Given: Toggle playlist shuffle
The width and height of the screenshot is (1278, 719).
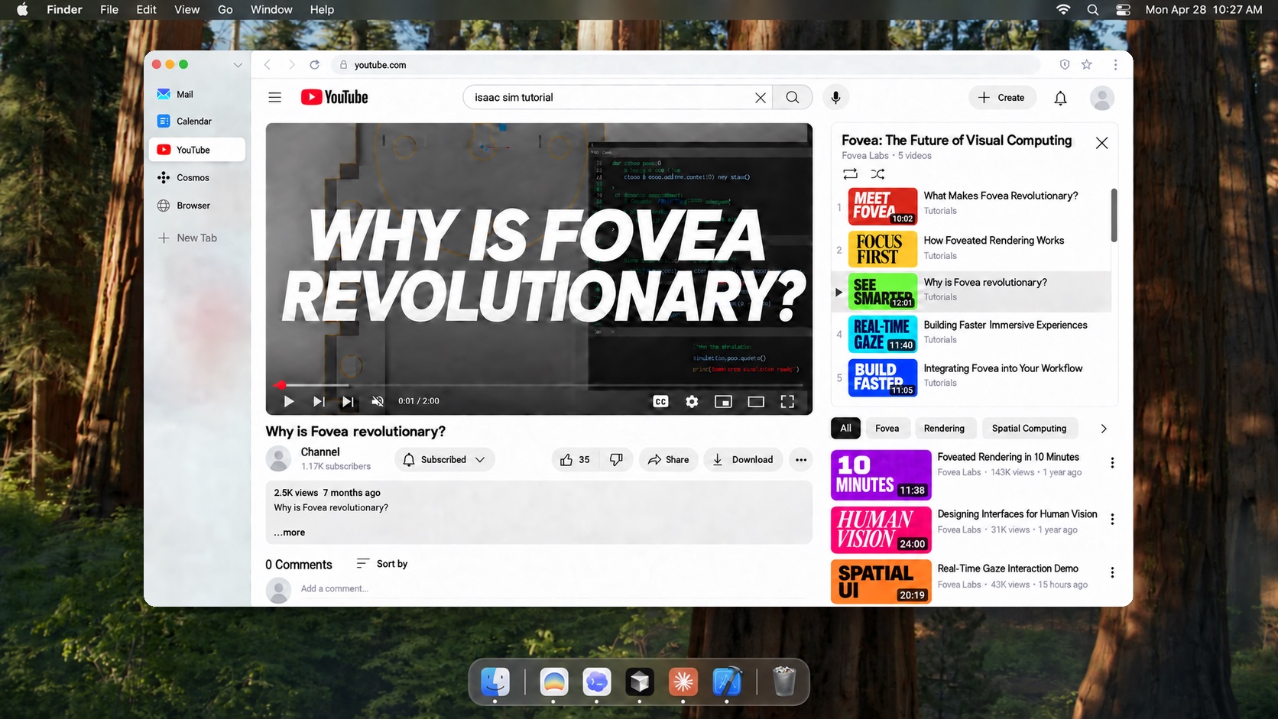Looking at the screenshot, I should point(878,174).
